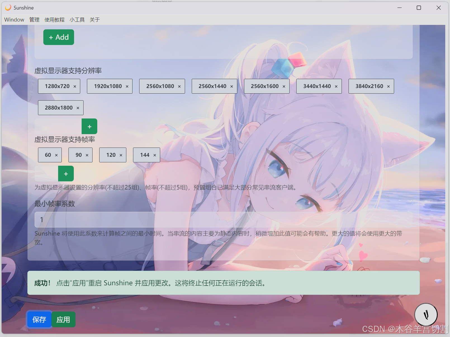Open the Window menu

(14, 20)
